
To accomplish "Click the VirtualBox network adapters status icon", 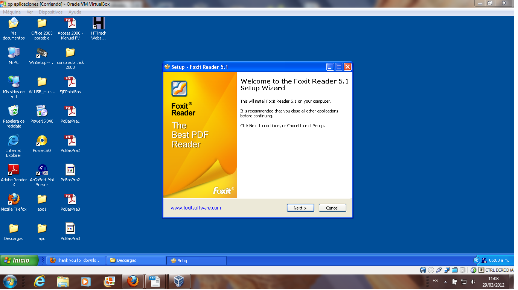I will coord(447,270).
